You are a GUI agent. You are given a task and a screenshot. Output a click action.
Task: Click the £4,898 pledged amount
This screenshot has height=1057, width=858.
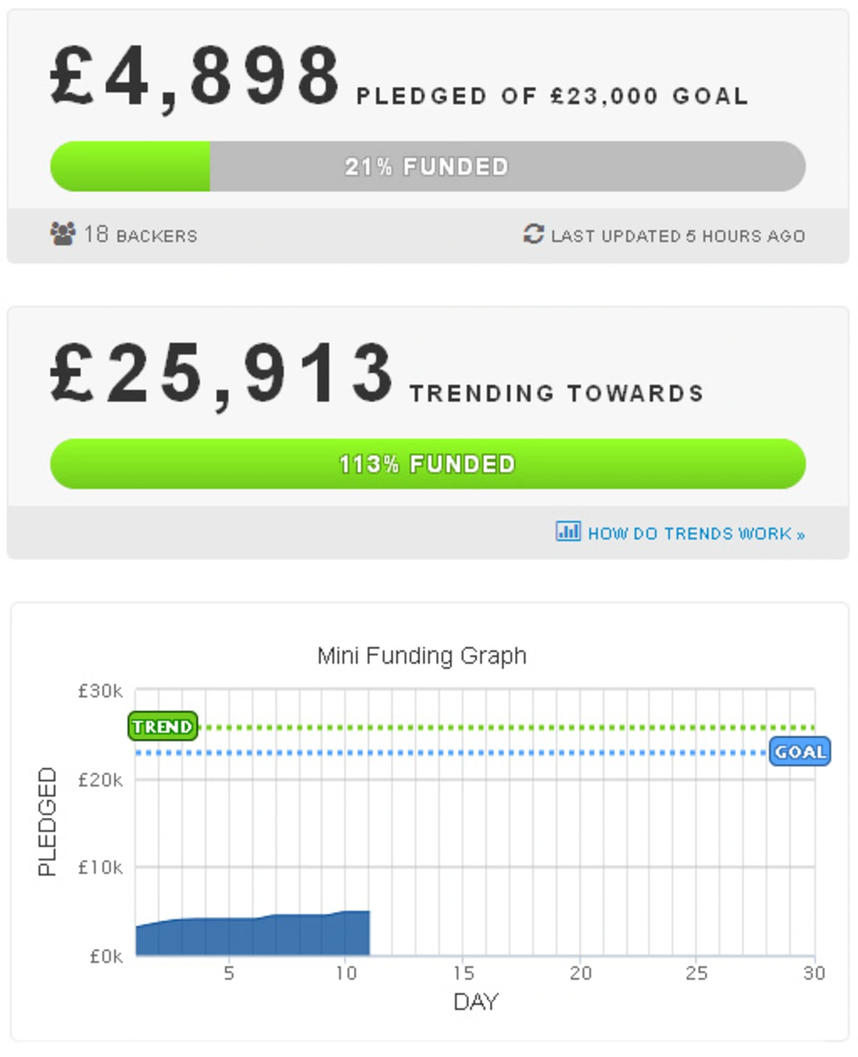pyautogui.click(x=195, y=76)
